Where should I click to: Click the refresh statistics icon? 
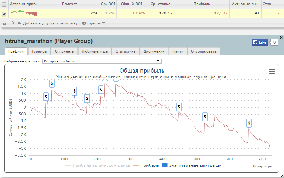[12, 23]
